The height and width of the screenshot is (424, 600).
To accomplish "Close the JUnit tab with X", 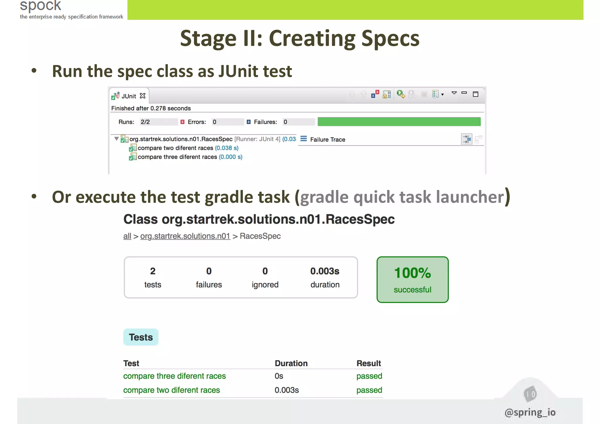I will pos(143,96).
